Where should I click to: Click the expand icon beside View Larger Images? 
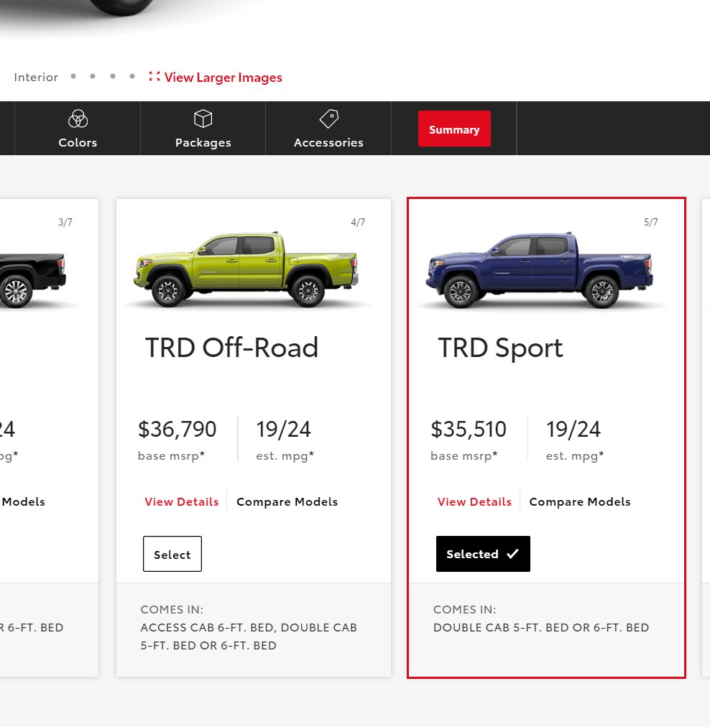point(155,76)
